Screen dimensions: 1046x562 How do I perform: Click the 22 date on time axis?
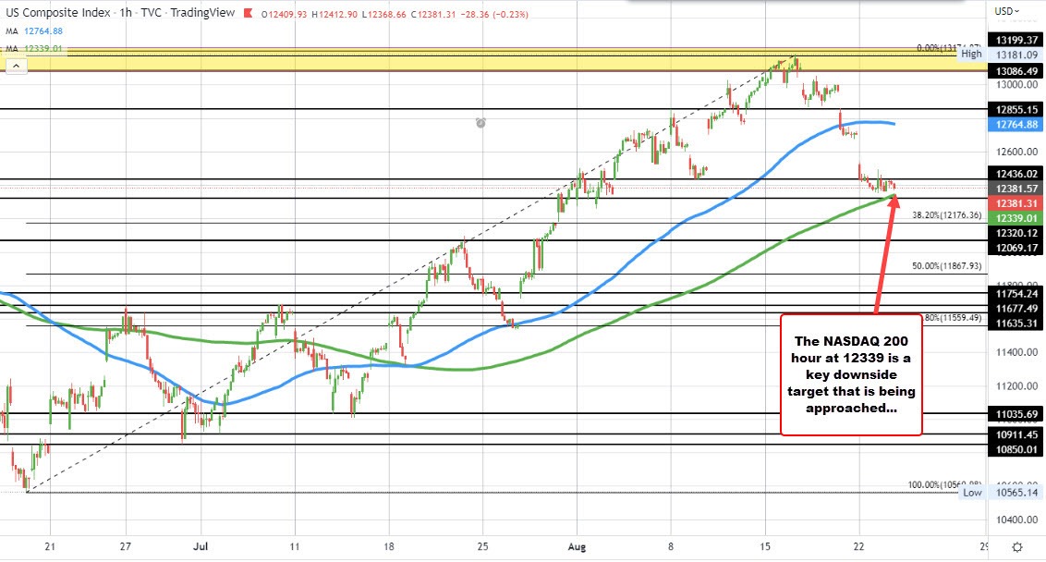click(858, 546)
